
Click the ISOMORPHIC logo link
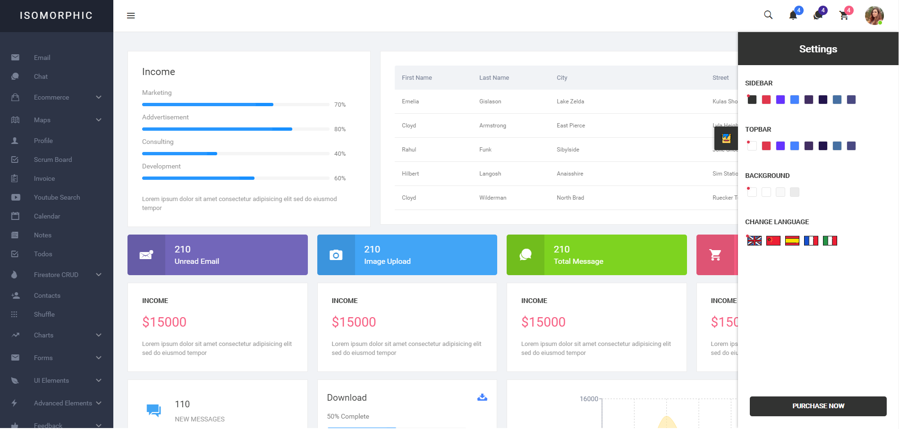[x=56, y=16]
